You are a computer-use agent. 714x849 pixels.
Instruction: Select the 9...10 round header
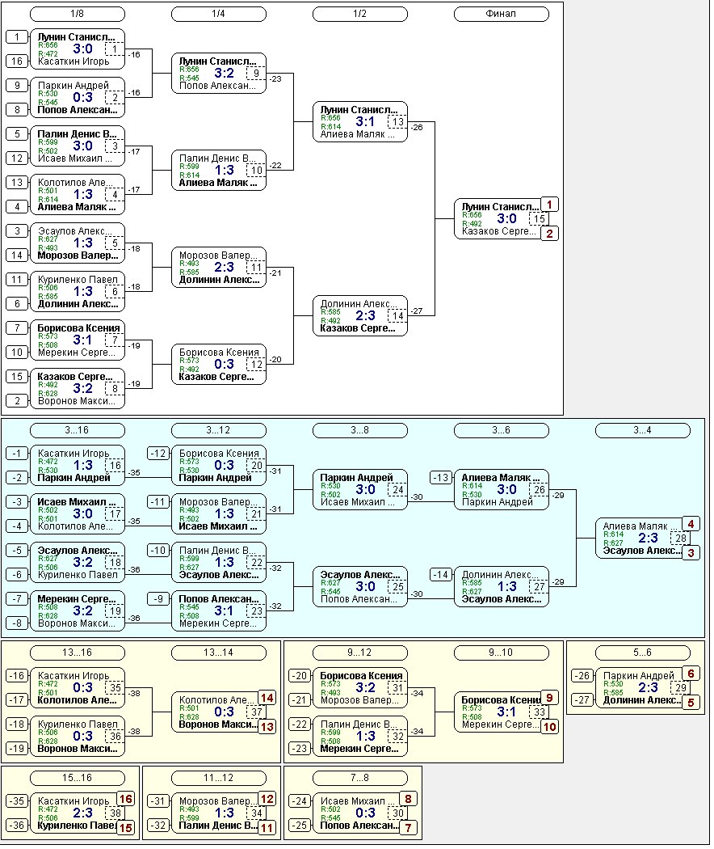[502, 653]
